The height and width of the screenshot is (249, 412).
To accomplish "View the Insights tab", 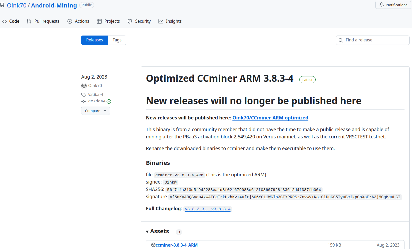I will coord(170,21).
